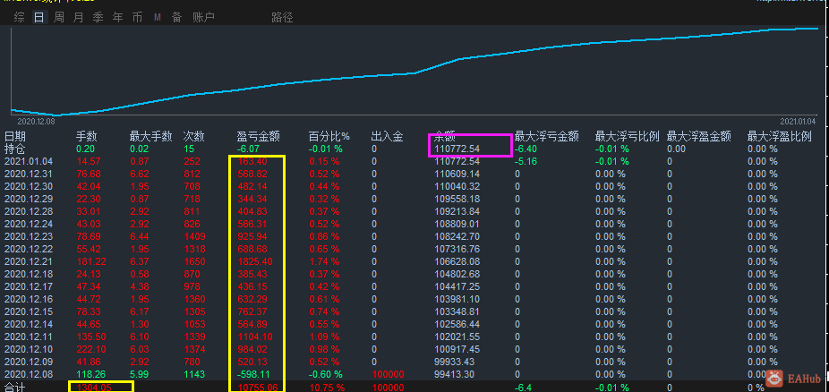829x392 pixels.
Task: Click the 2020.12.09 date cell
Action: click(27, 362)
